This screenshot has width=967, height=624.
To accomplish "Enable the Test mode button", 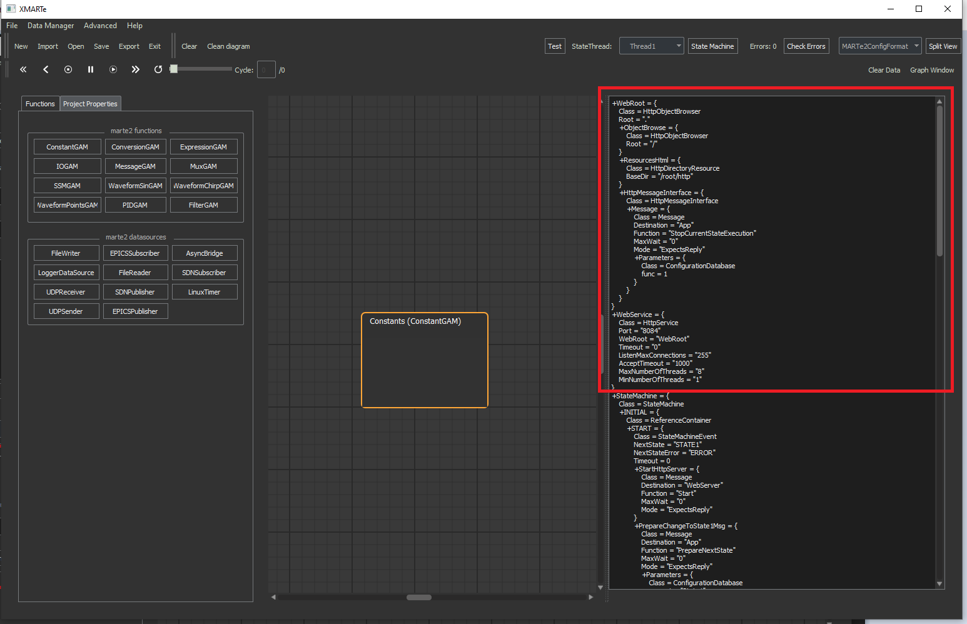I will [555, 46].
